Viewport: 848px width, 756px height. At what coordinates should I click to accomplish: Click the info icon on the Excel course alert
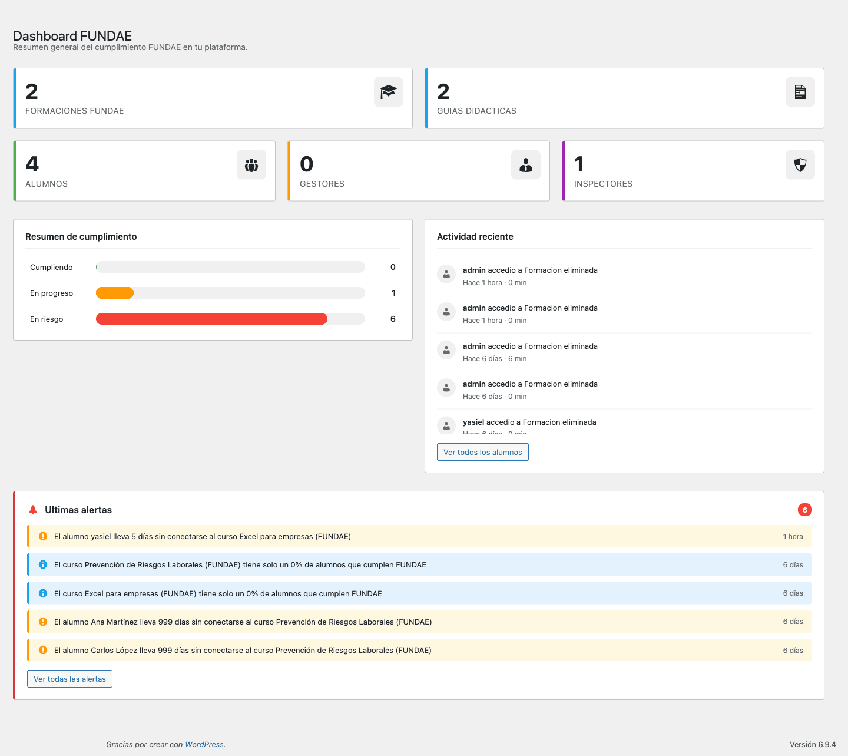pyautogui.click(x=42, y=593)
